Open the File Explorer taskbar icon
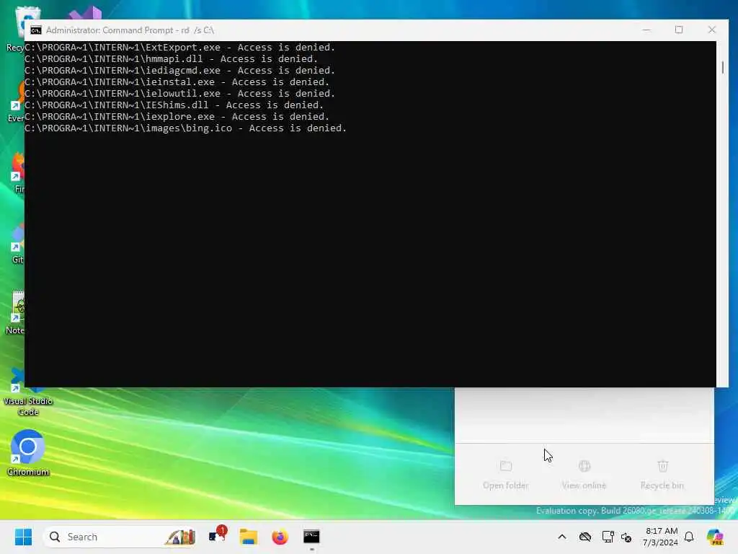 pyautogui.click(x=248, y=537)
